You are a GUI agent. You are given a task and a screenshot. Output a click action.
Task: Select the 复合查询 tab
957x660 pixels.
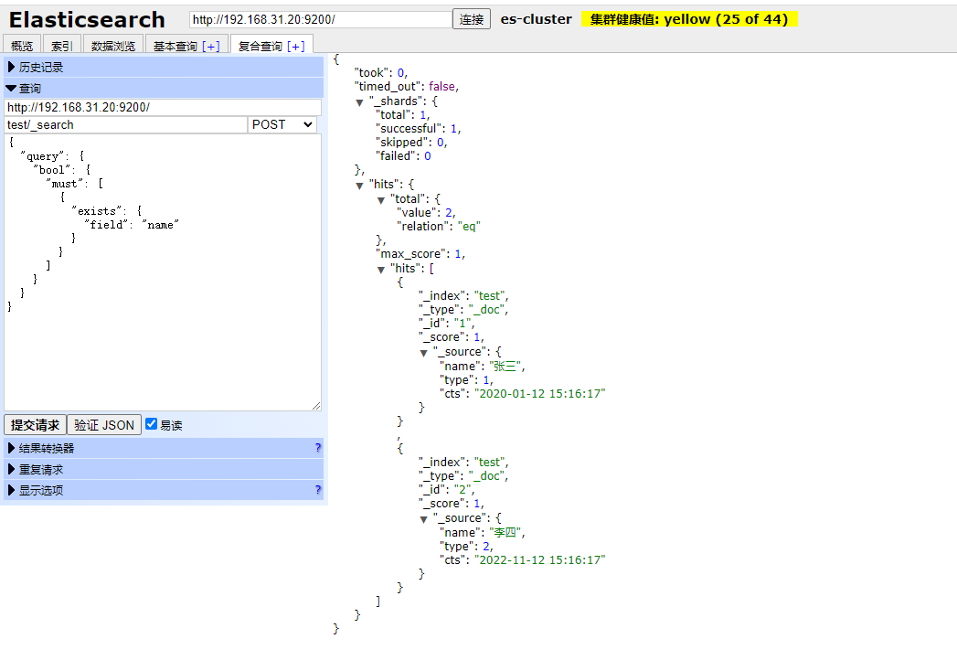click(260, 46)
